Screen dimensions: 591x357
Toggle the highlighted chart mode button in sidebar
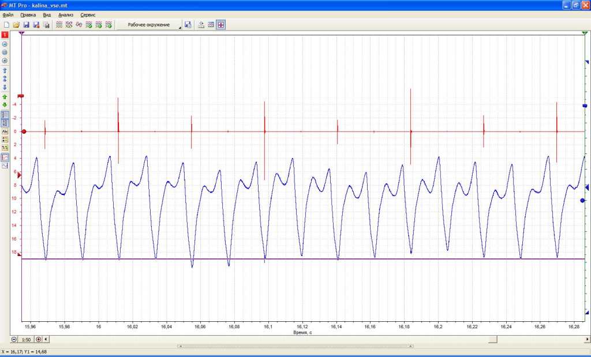point(5,157)
